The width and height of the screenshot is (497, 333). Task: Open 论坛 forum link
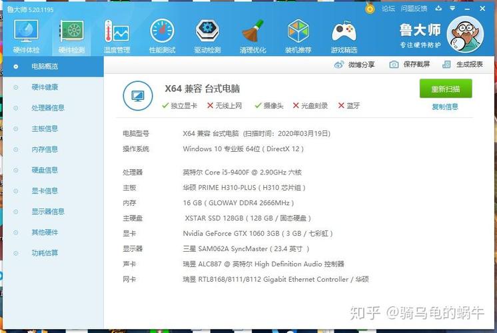coord(388,9)
